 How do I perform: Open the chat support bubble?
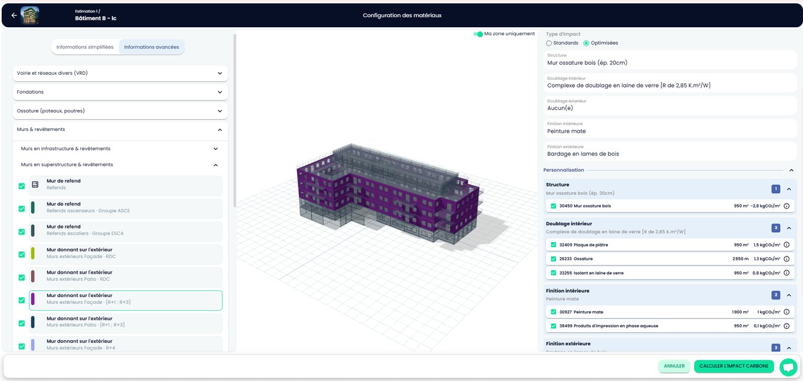(x=788, y=367)
